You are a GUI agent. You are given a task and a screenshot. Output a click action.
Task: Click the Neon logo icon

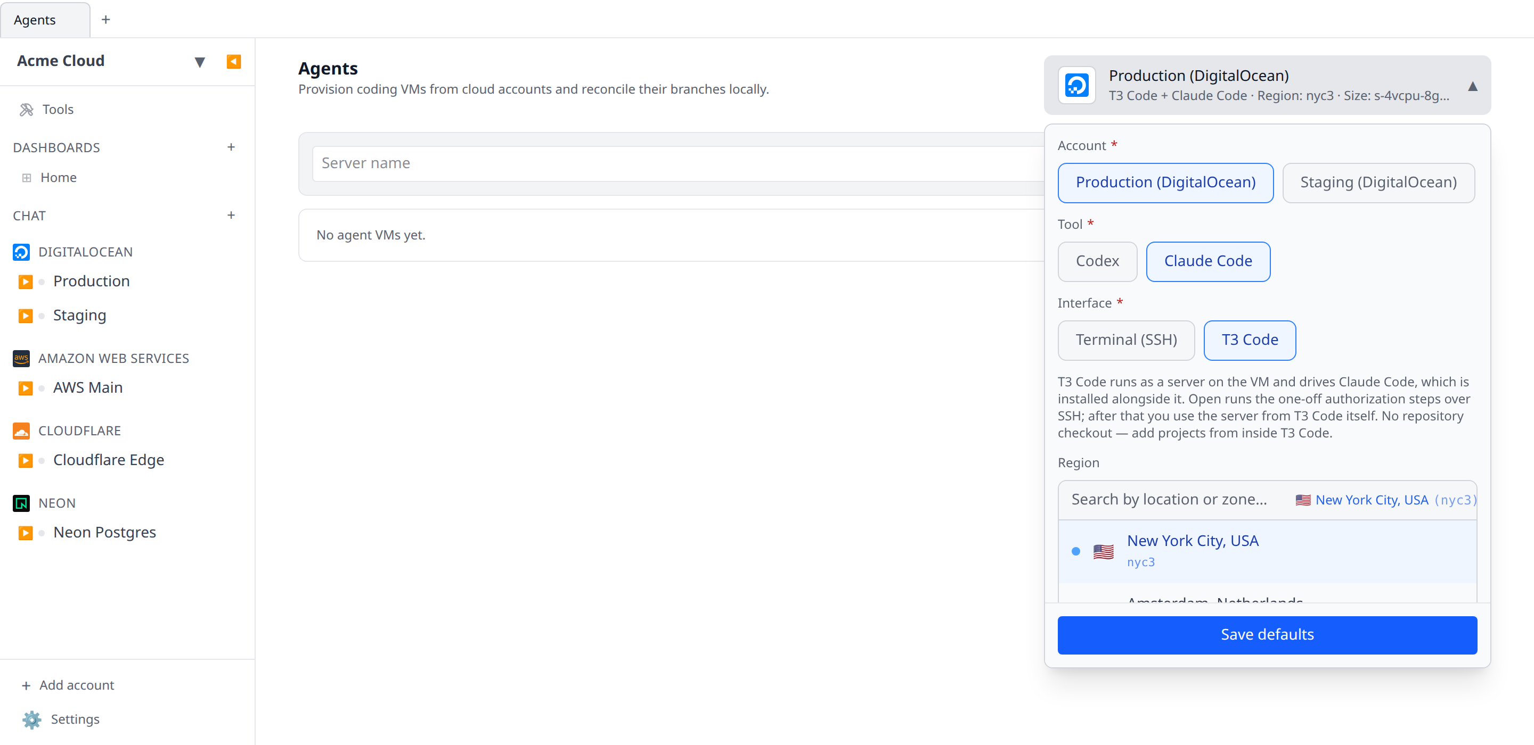click(x=21, y=503)
